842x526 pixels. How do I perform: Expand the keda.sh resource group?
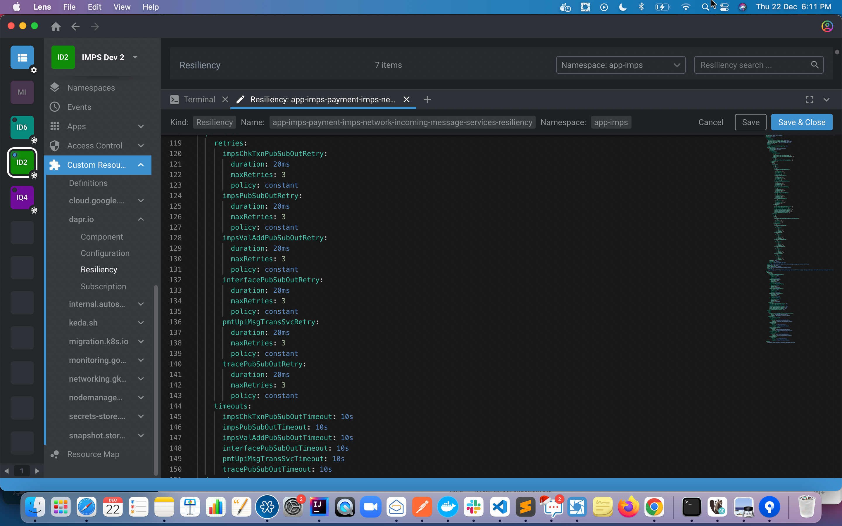141,323
